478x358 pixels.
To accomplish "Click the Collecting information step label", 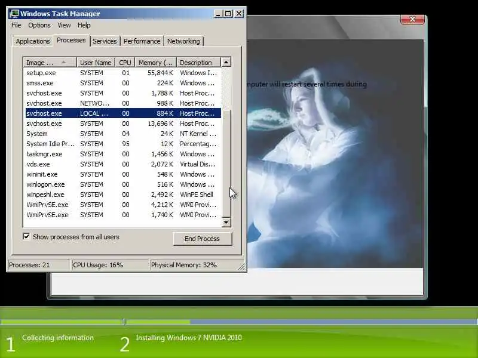I will 58,338.
